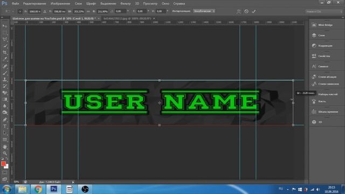Click the Y position field
Viewport: 345px width, 194px height.
(x=59, y=11)
